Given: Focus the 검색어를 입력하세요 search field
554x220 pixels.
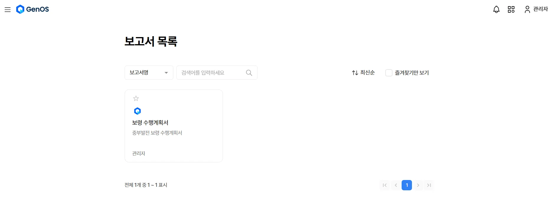Looking at the screenshot, I should pos(211,73).
